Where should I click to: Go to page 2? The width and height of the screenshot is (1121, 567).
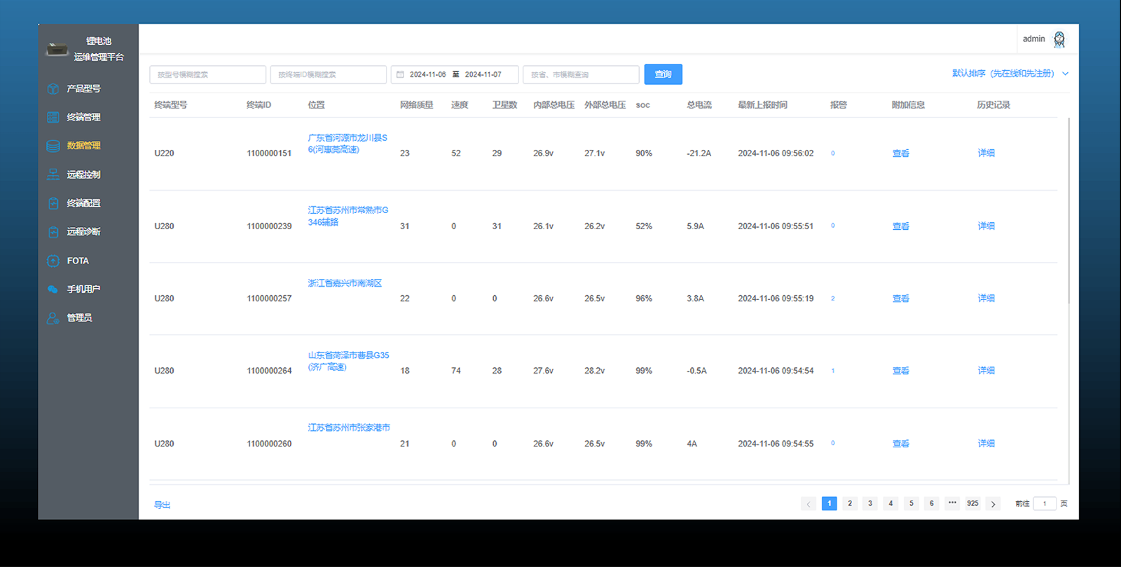point(850,504)
